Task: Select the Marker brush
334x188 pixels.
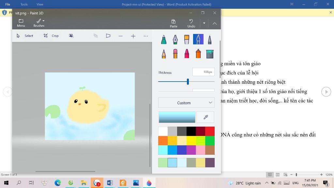Action: point(164,39)
